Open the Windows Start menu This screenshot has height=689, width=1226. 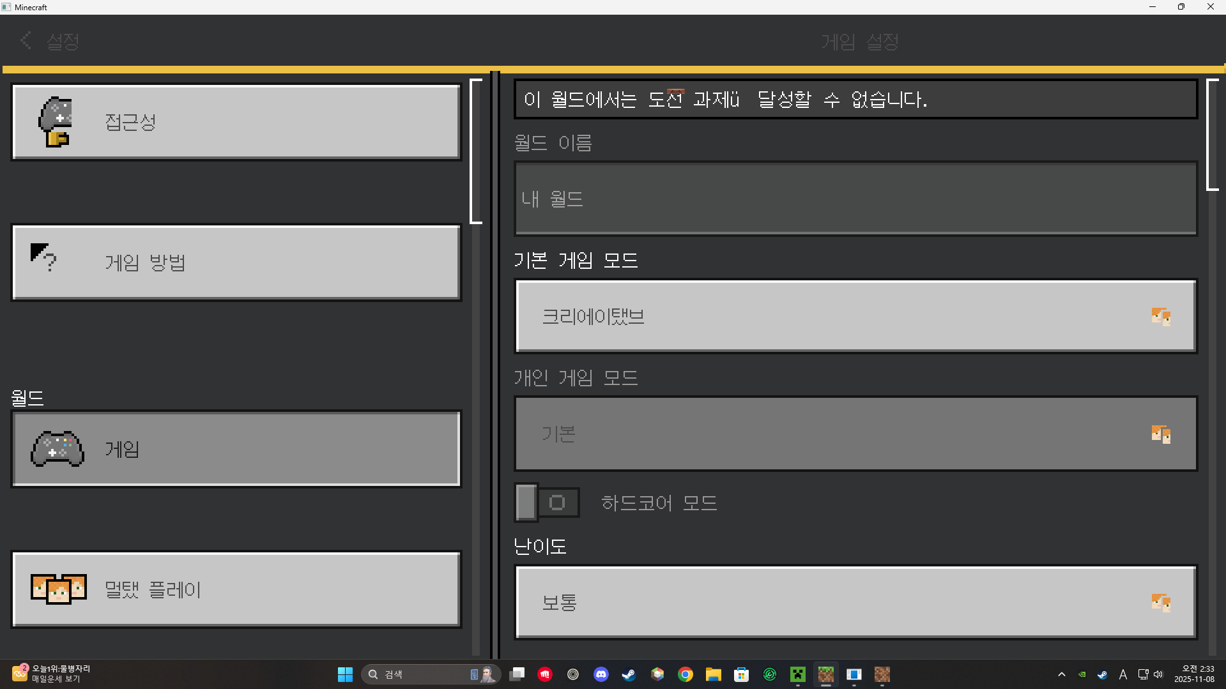[345, 674]
